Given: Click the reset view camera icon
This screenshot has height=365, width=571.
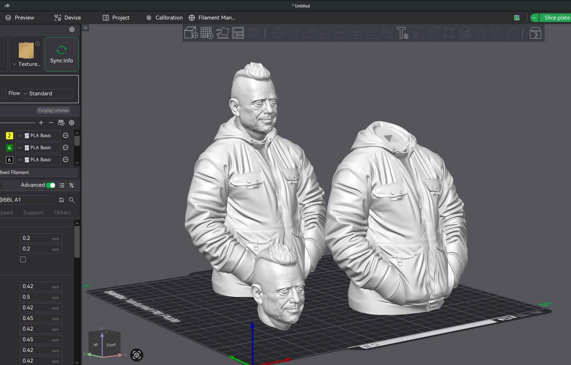Looking at the screenshot, I should [x=137, y=355].
